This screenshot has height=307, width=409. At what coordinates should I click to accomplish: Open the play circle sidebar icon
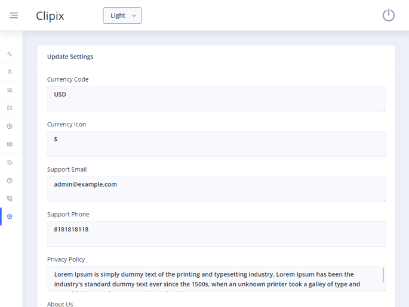coord(10,126)
